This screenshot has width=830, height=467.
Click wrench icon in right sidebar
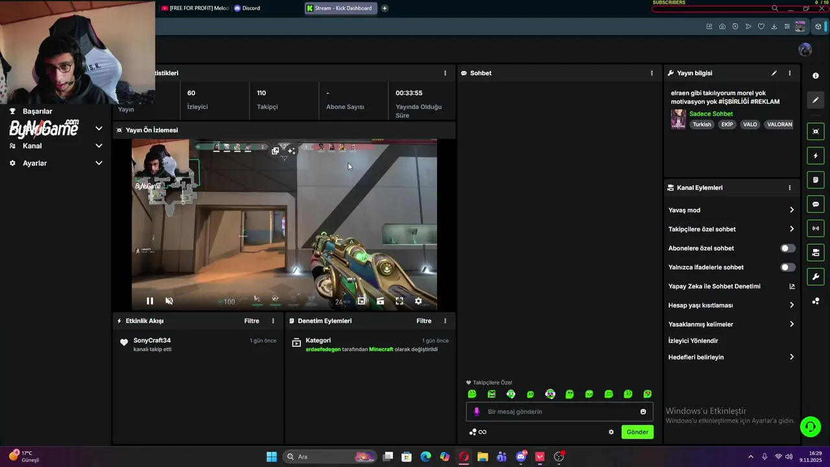816,277
